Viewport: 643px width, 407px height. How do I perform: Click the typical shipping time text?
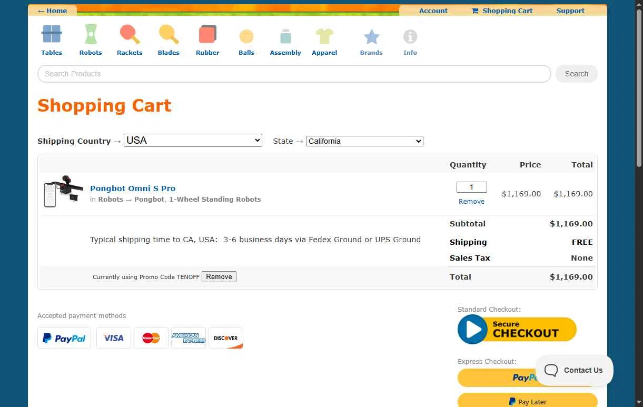point(255,240)
